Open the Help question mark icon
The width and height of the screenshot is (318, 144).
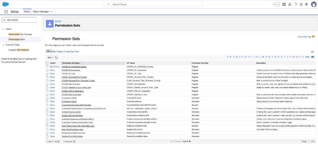click(x=296, y=4)
